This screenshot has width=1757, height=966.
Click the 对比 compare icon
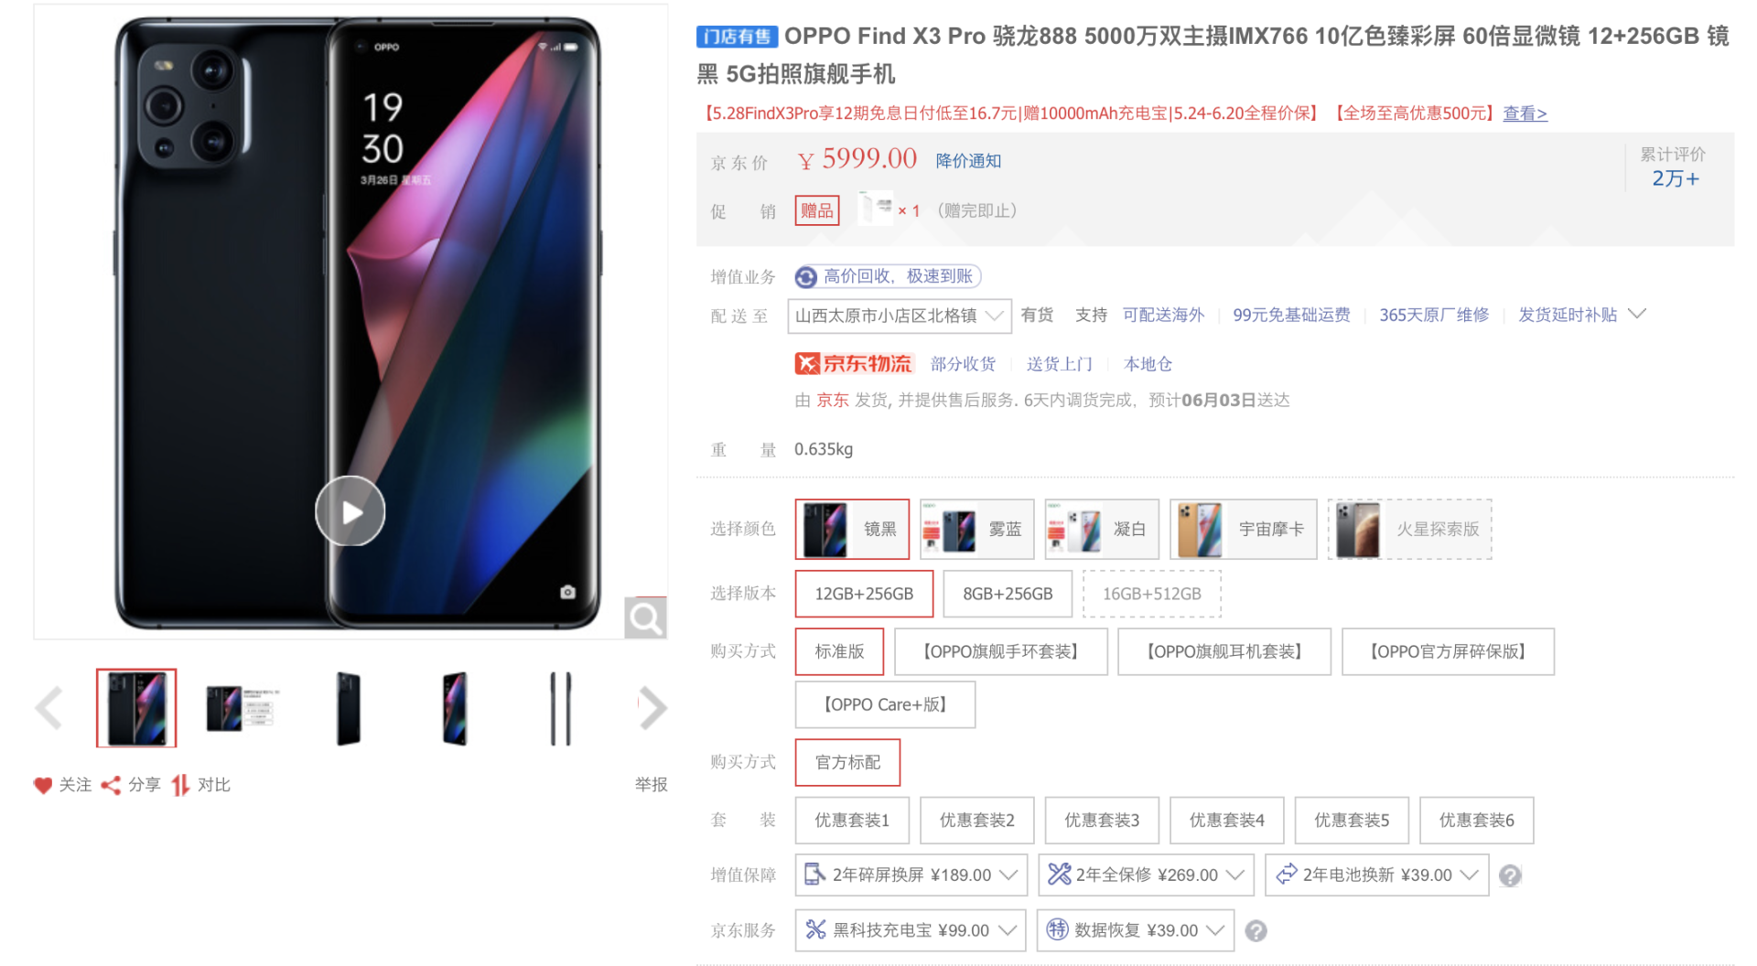point(180,785)
